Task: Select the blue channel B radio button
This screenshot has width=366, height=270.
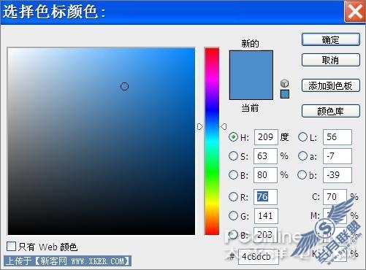Action: coord(233,235)
